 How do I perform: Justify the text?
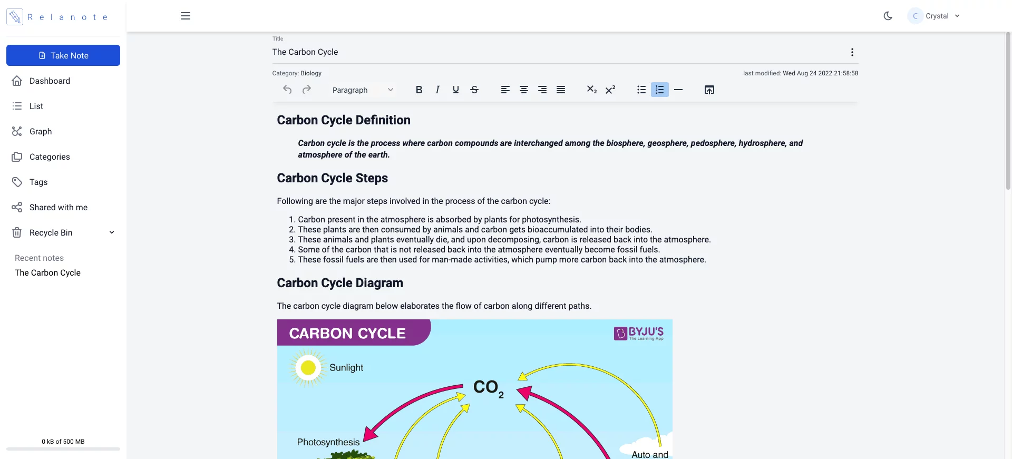click(x=561, y=90)
